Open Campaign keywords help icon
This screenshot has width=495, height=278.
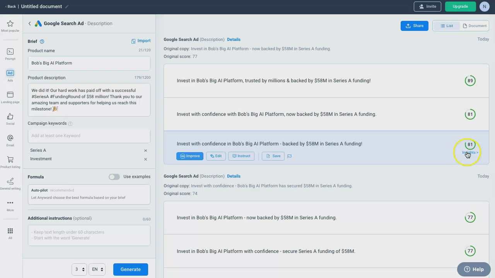point(70,124)
